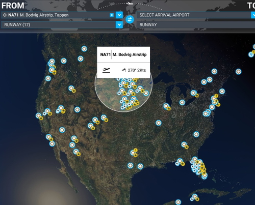Viewport: 255px width, 205px height.
Task: Select the airport marker near Kentucky
Action: coord(159,123)
